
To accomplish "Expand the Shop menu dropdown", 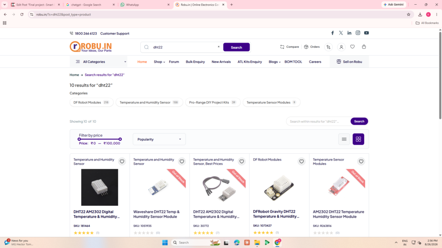I will (x=159, y=62).
